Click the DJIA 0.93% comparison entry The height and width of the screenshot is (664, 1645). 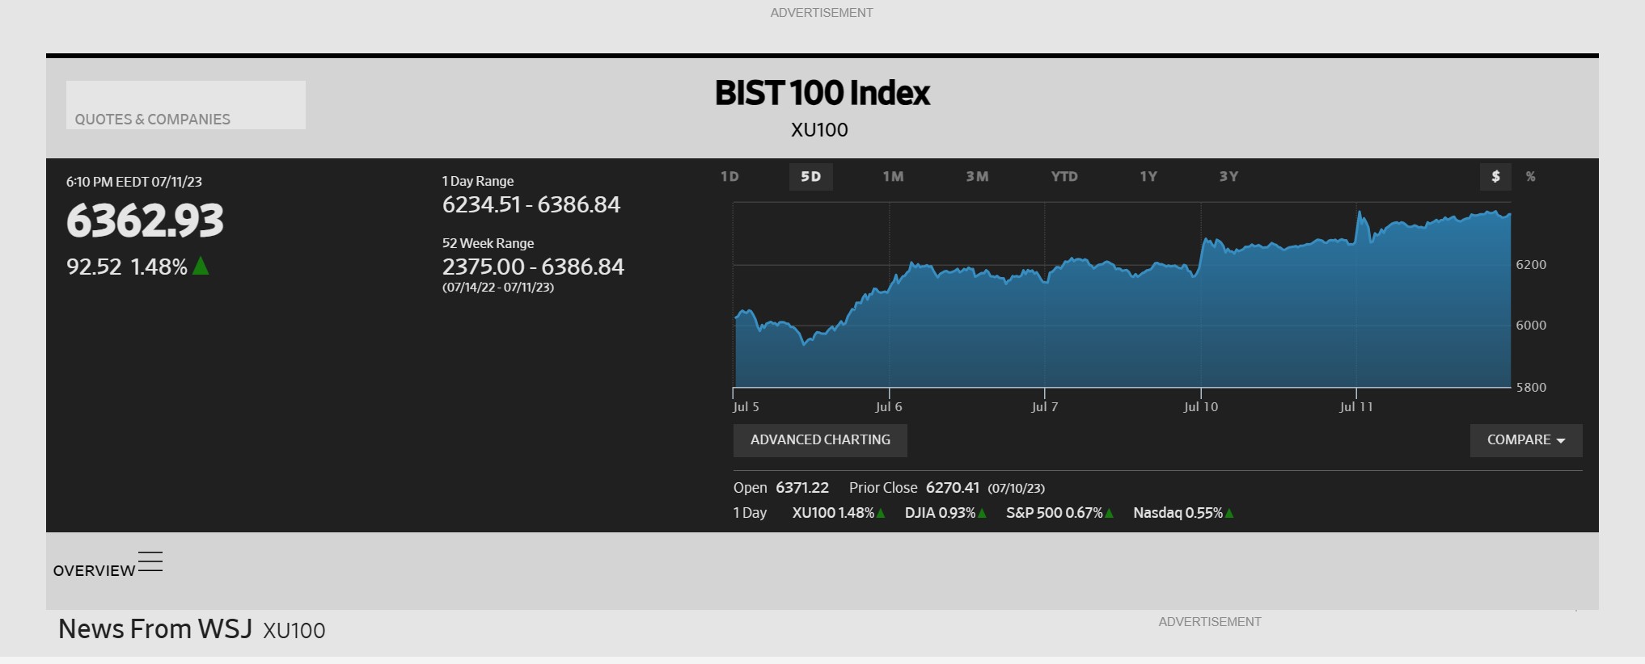click(945, 513)
